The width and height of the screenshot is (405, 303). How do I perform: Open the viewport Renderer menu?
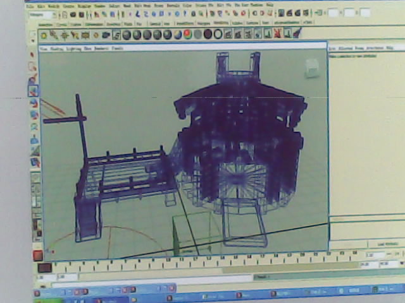tap(101, 49)
